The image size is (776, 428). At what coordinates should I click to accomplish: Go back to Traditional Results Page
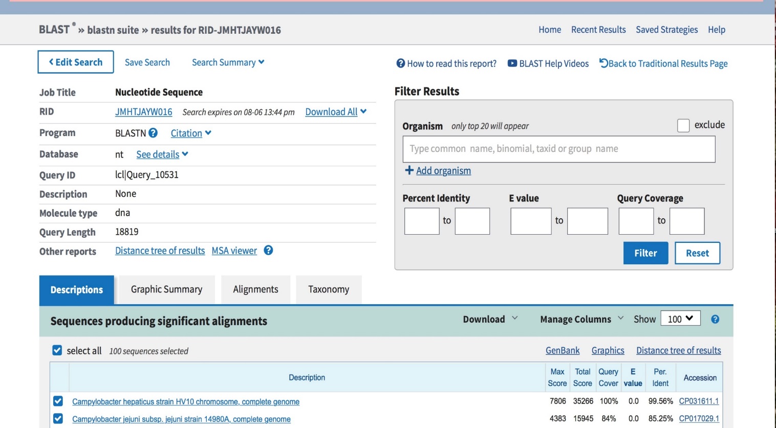[663, 63]
